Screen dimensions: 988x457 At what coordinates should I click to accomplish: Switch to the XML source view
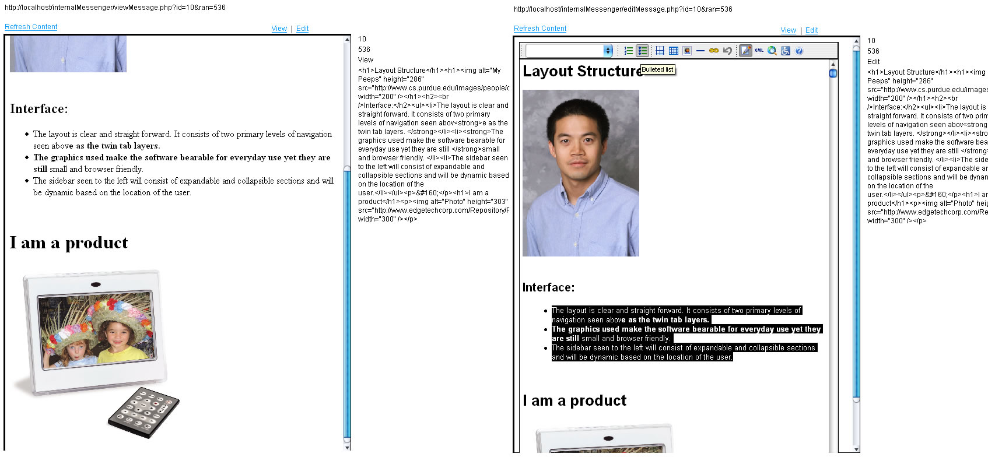[759, 51]
